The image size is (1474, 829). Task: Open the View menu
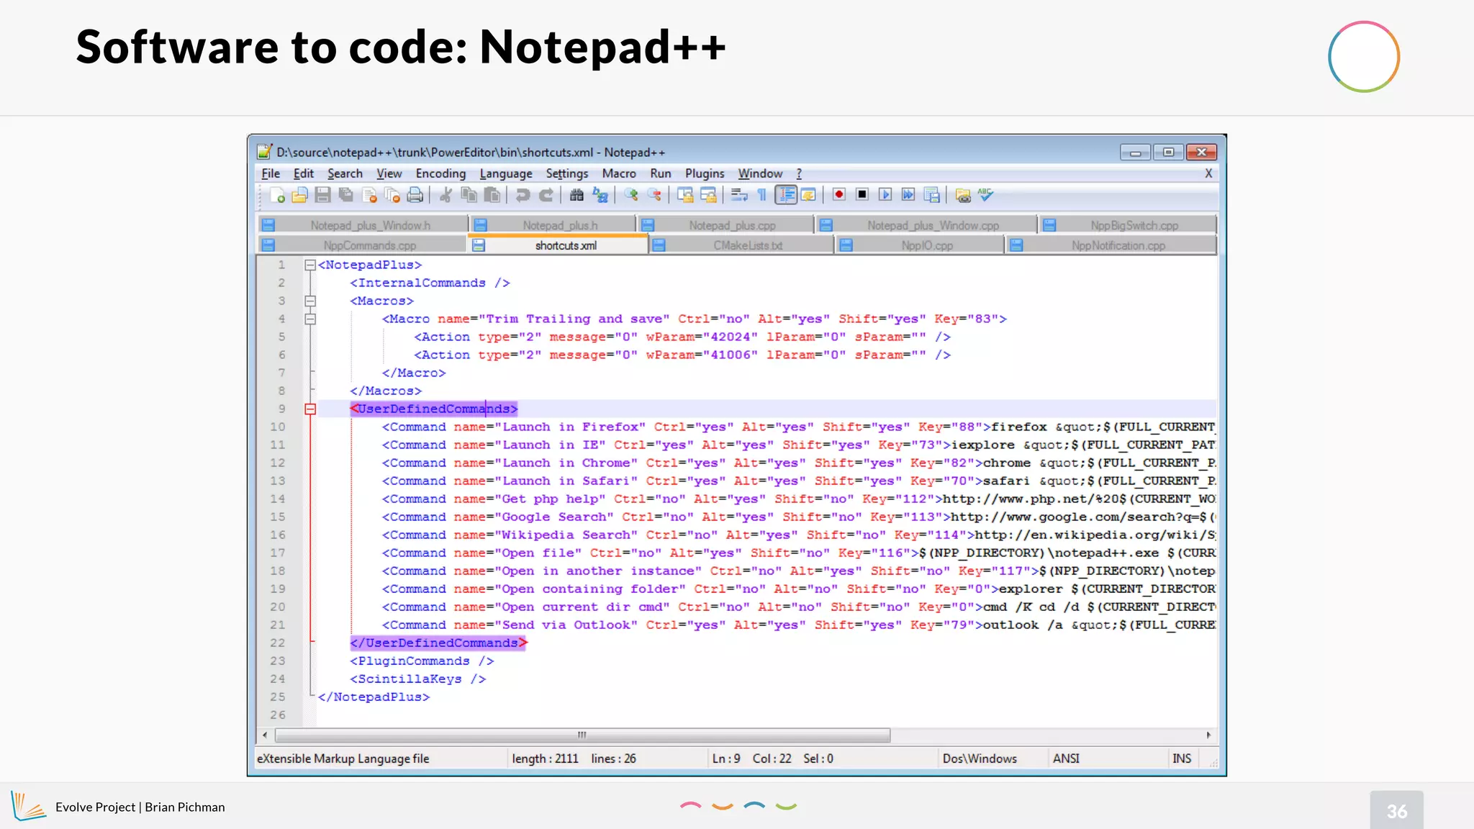coord(389,173)
